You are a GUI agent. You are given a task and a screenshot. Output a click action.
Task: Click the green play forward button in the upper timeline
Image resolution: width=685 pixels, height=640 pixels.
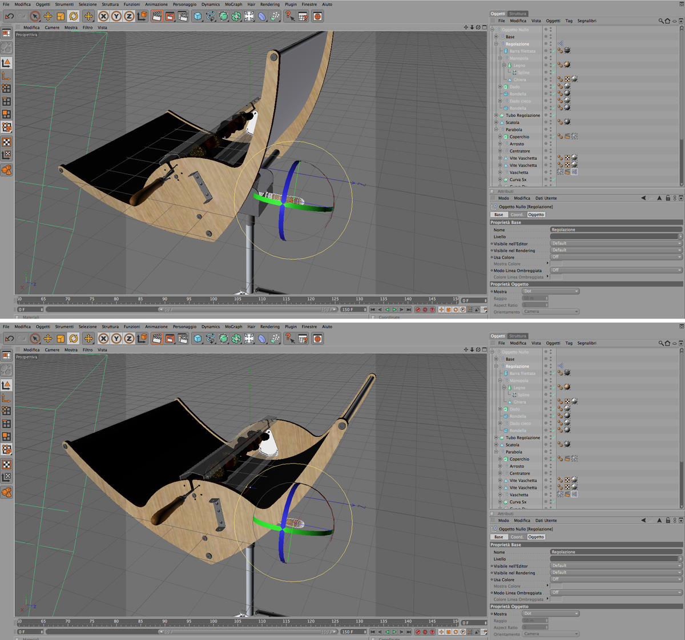(x=394, y=309)
